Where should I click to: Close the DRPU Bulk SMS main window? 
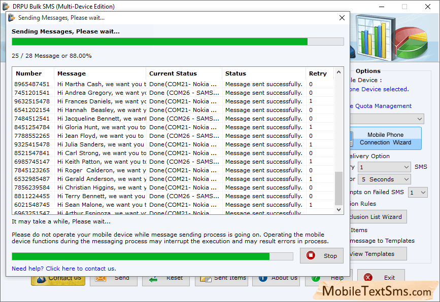click(428, 7)
